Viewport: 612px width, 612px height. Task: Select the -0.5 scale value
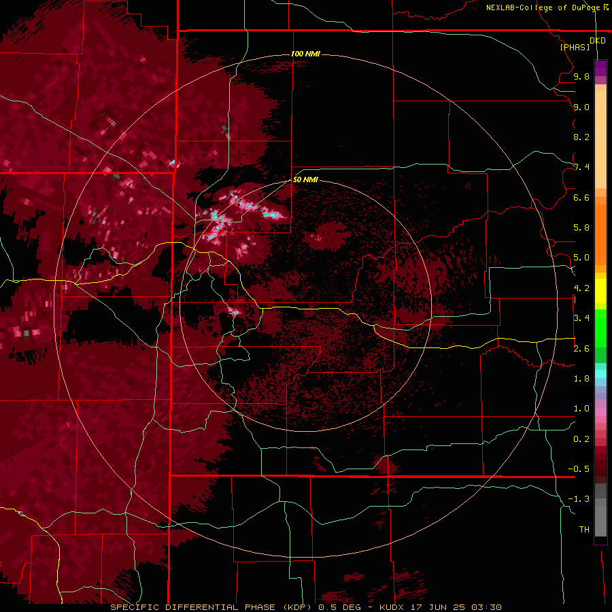(x=579, y=469)
